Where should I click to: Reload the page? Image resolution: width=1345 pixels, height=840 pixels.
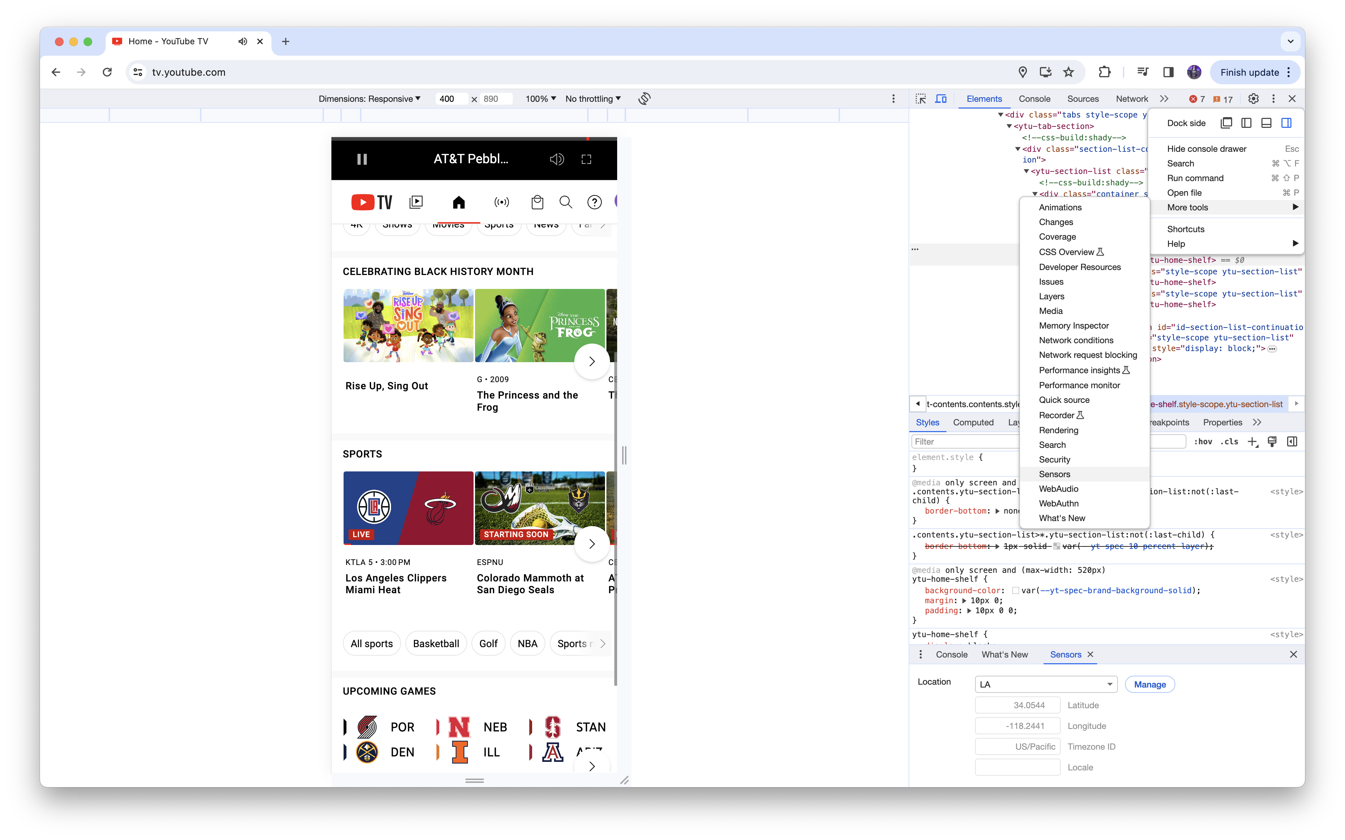(x=107, y=72)
